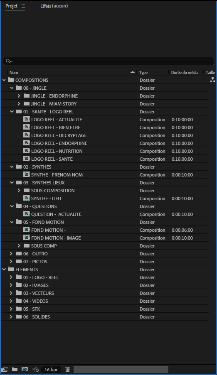The image size is (217, 375).
Task: Select LOGO REEL - DECRYPTAGE composition icon
Action: pyautogui.click(x=27, y=135)
